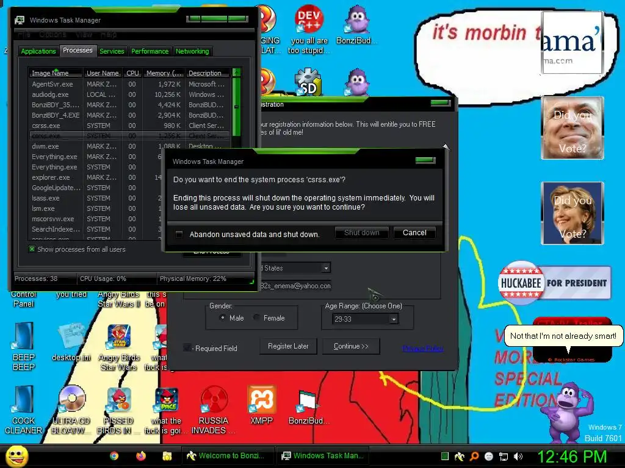Select the BonziBud icon beside DEV C++
The image size is (625, 468).
click(x=357, y=25)
